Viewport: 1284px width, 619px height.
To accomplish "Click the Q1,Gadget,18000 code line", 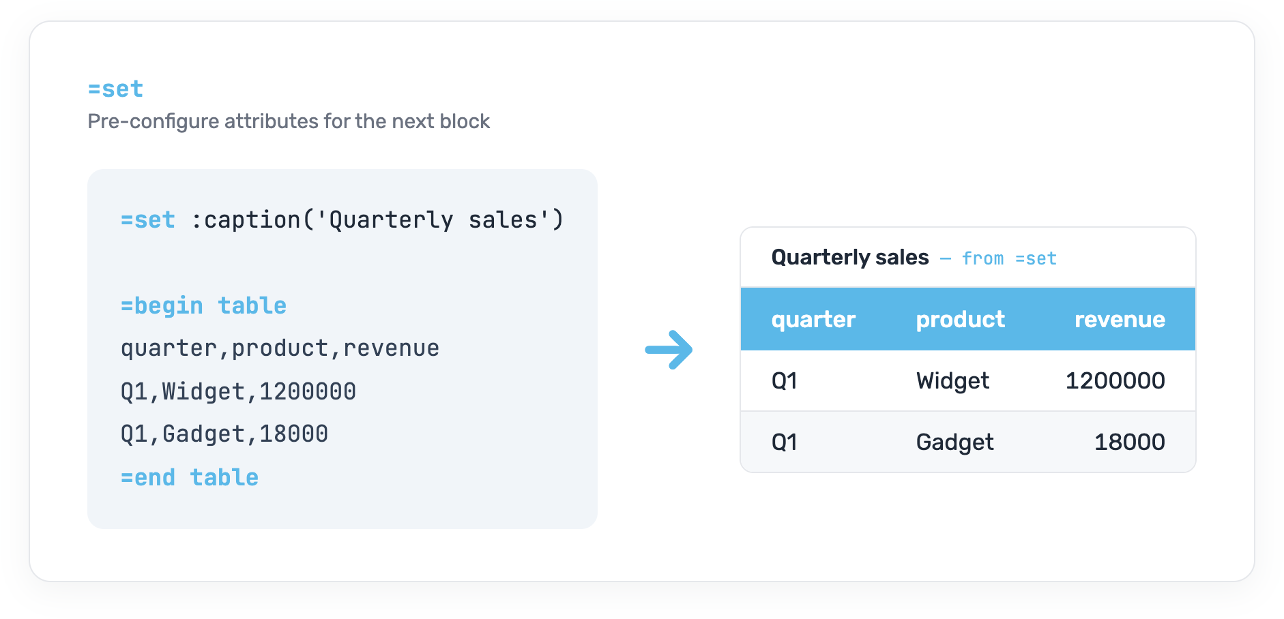I will coord(224,434).
